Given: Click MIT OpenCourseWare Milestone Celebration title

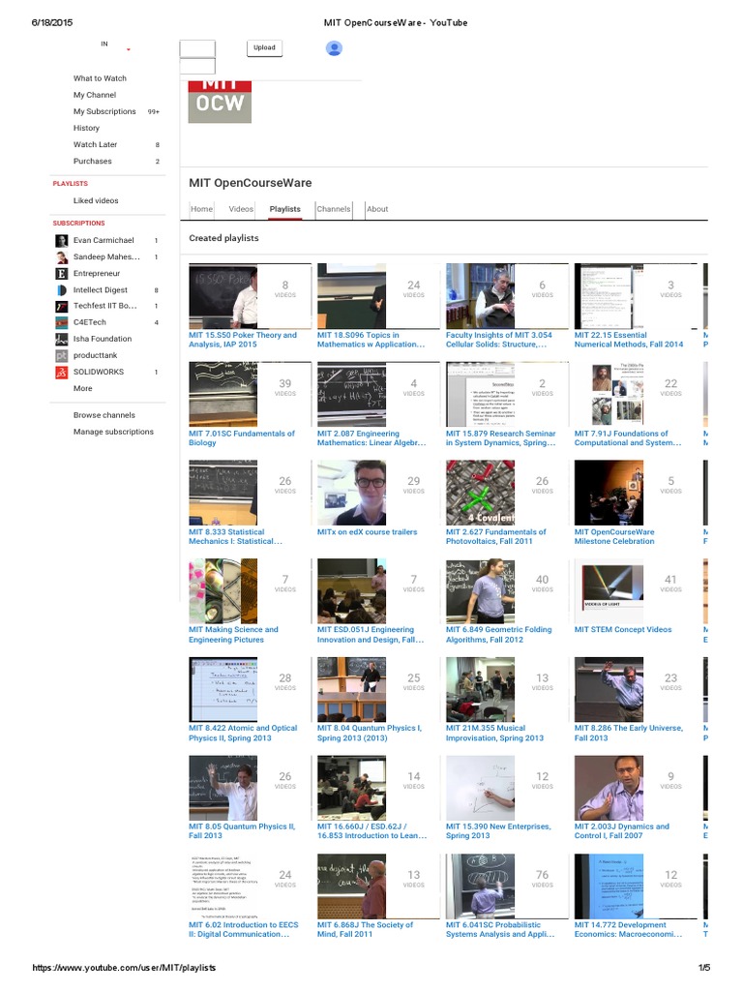Looking at the screenshot, I should (x=614, y=536).
